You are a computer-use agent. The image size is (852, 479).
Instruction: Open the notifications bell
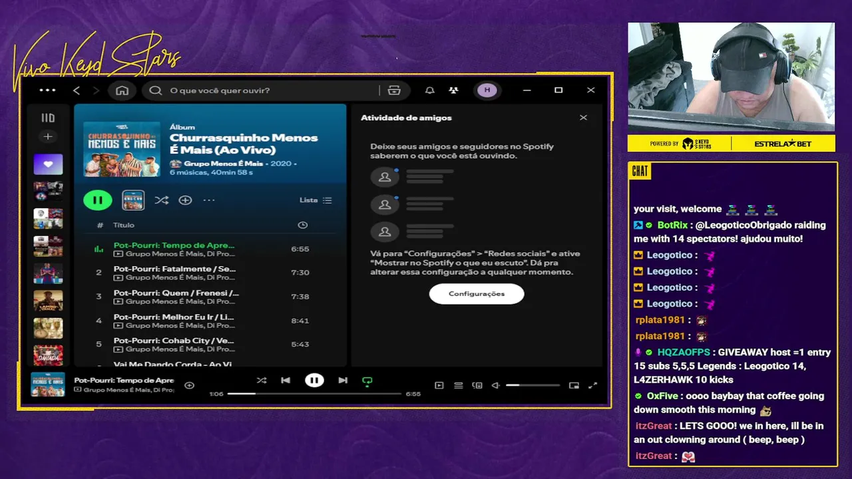coord(430,90)
